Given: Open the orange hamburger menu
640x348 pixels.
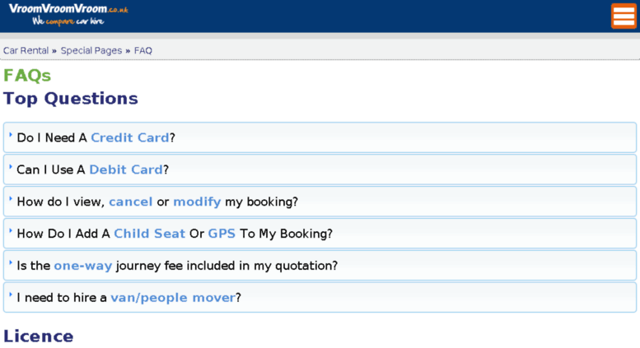Looking at the screenshot, I should point(624,16).
